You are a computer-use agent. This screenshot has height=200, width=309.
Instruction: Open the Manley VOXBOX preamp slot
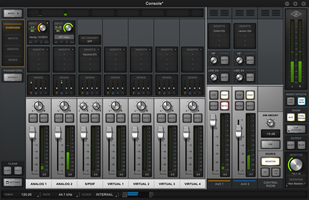click(38, 37)
